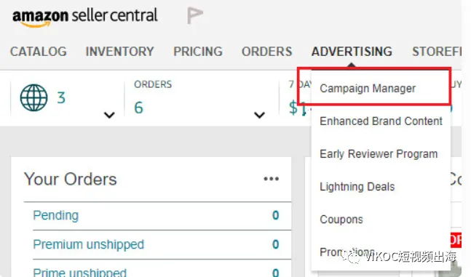Image resolution: width=471 pixels, height=277 pixels.
Task: Open the ORDERS menu
Action: [267, 52]
